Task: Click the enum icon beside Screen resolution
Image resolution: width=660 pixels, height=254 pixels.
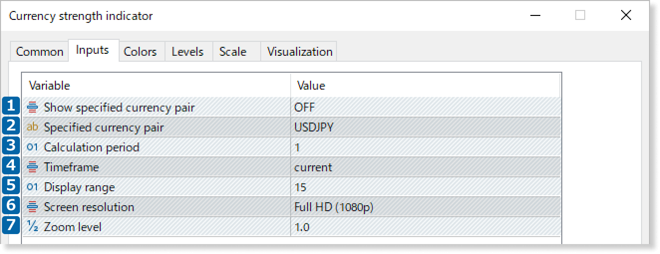Action: tap(32, 207)
